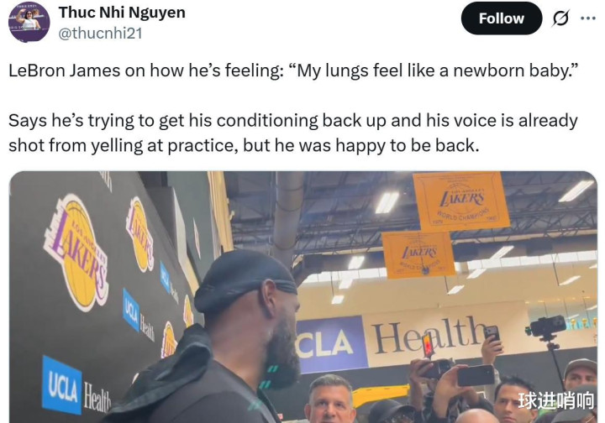
Task: Open the three-dot more options menu
Action: pyautogui.click(x=588, y=18)
